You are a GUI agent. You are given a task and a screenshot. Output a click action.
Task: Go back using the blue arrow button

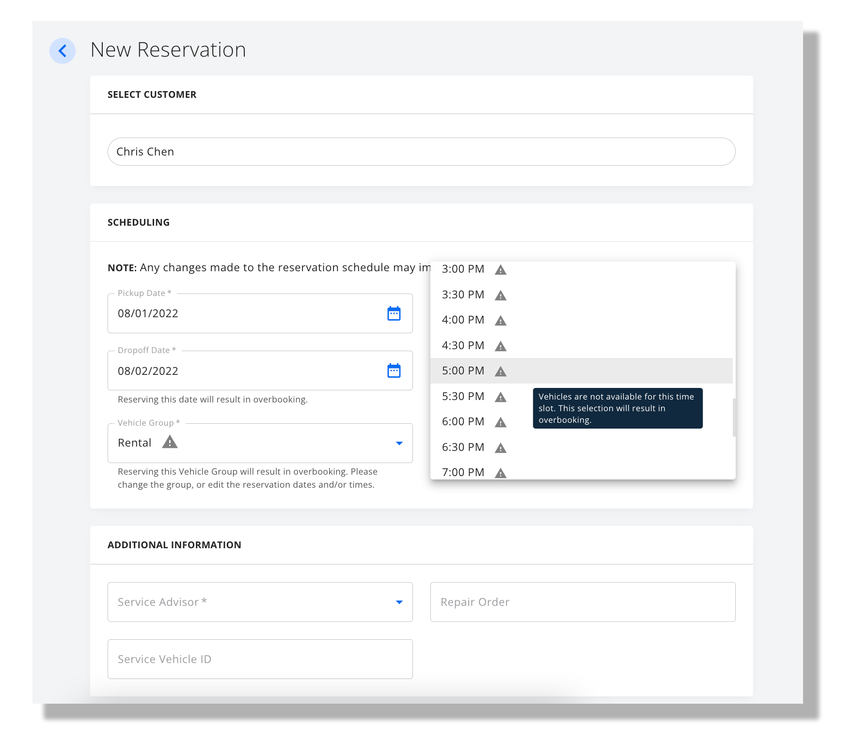click(63, 50)
